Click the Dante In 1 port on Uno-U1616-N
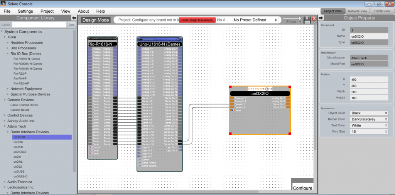This screenshot has width=395, height=195. (x=139, y=98)
